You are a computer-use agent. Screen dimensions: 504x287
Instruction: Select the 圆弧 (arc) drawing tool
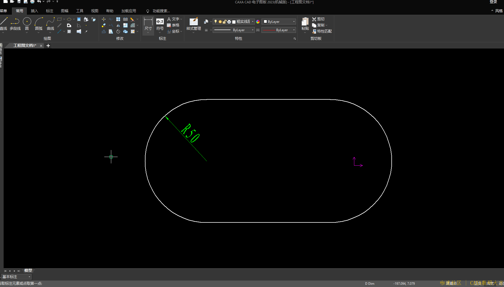tap(39, 22)
